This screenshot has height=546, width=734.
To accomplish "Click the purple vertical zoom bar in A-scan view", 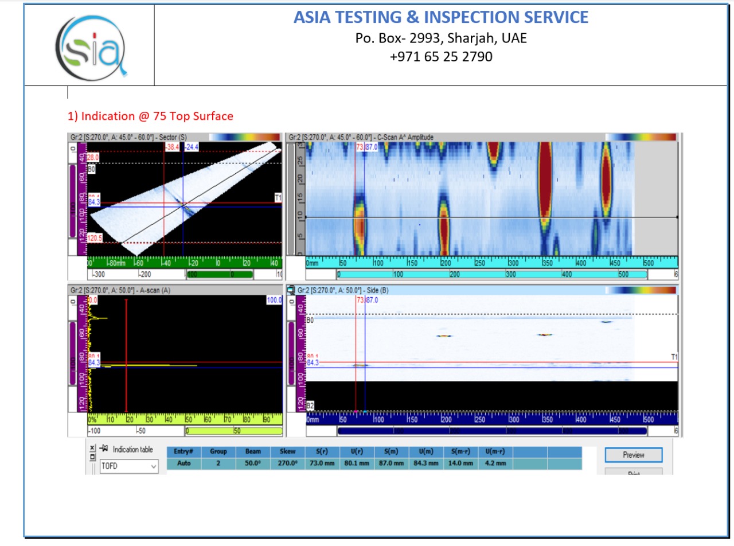I will (73, 353).
